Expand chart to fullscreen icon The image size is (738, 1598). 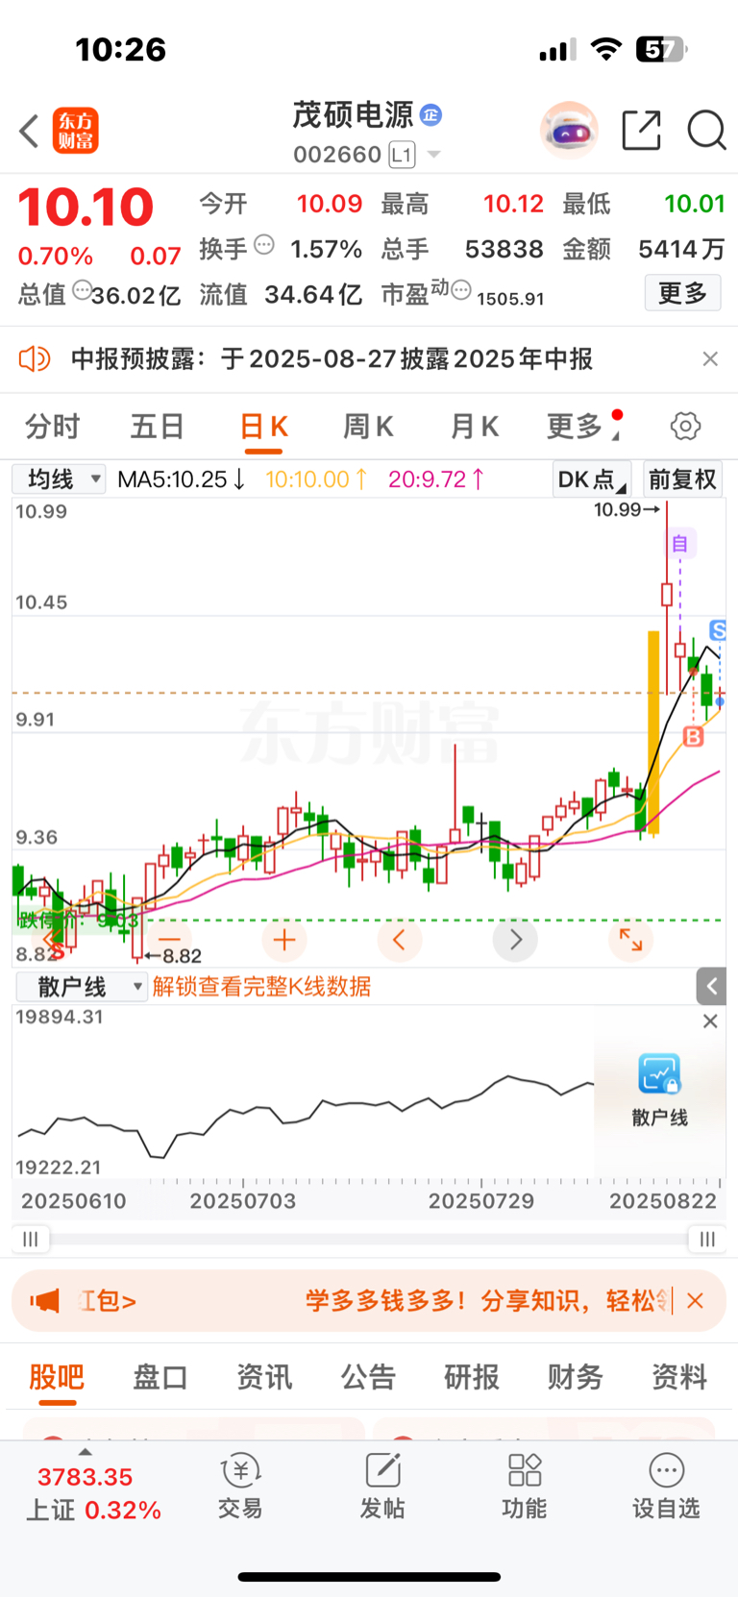630,939
